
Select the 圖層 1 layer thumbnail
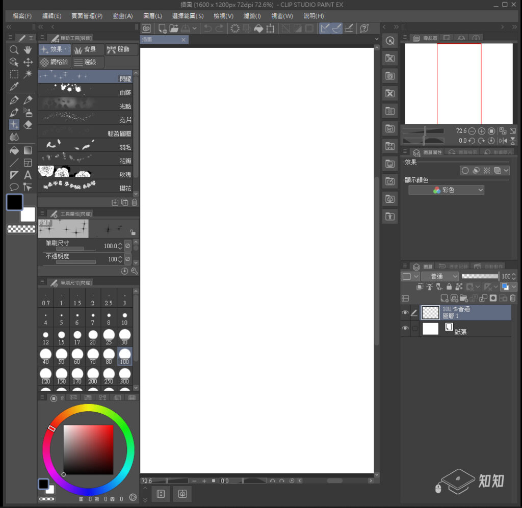pos(430,313)
